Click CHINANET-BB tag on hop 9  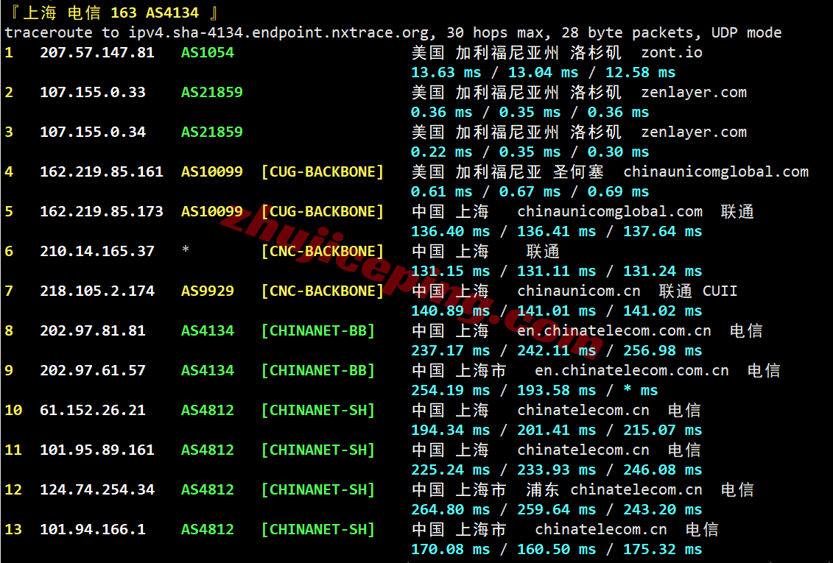point(318,371)
